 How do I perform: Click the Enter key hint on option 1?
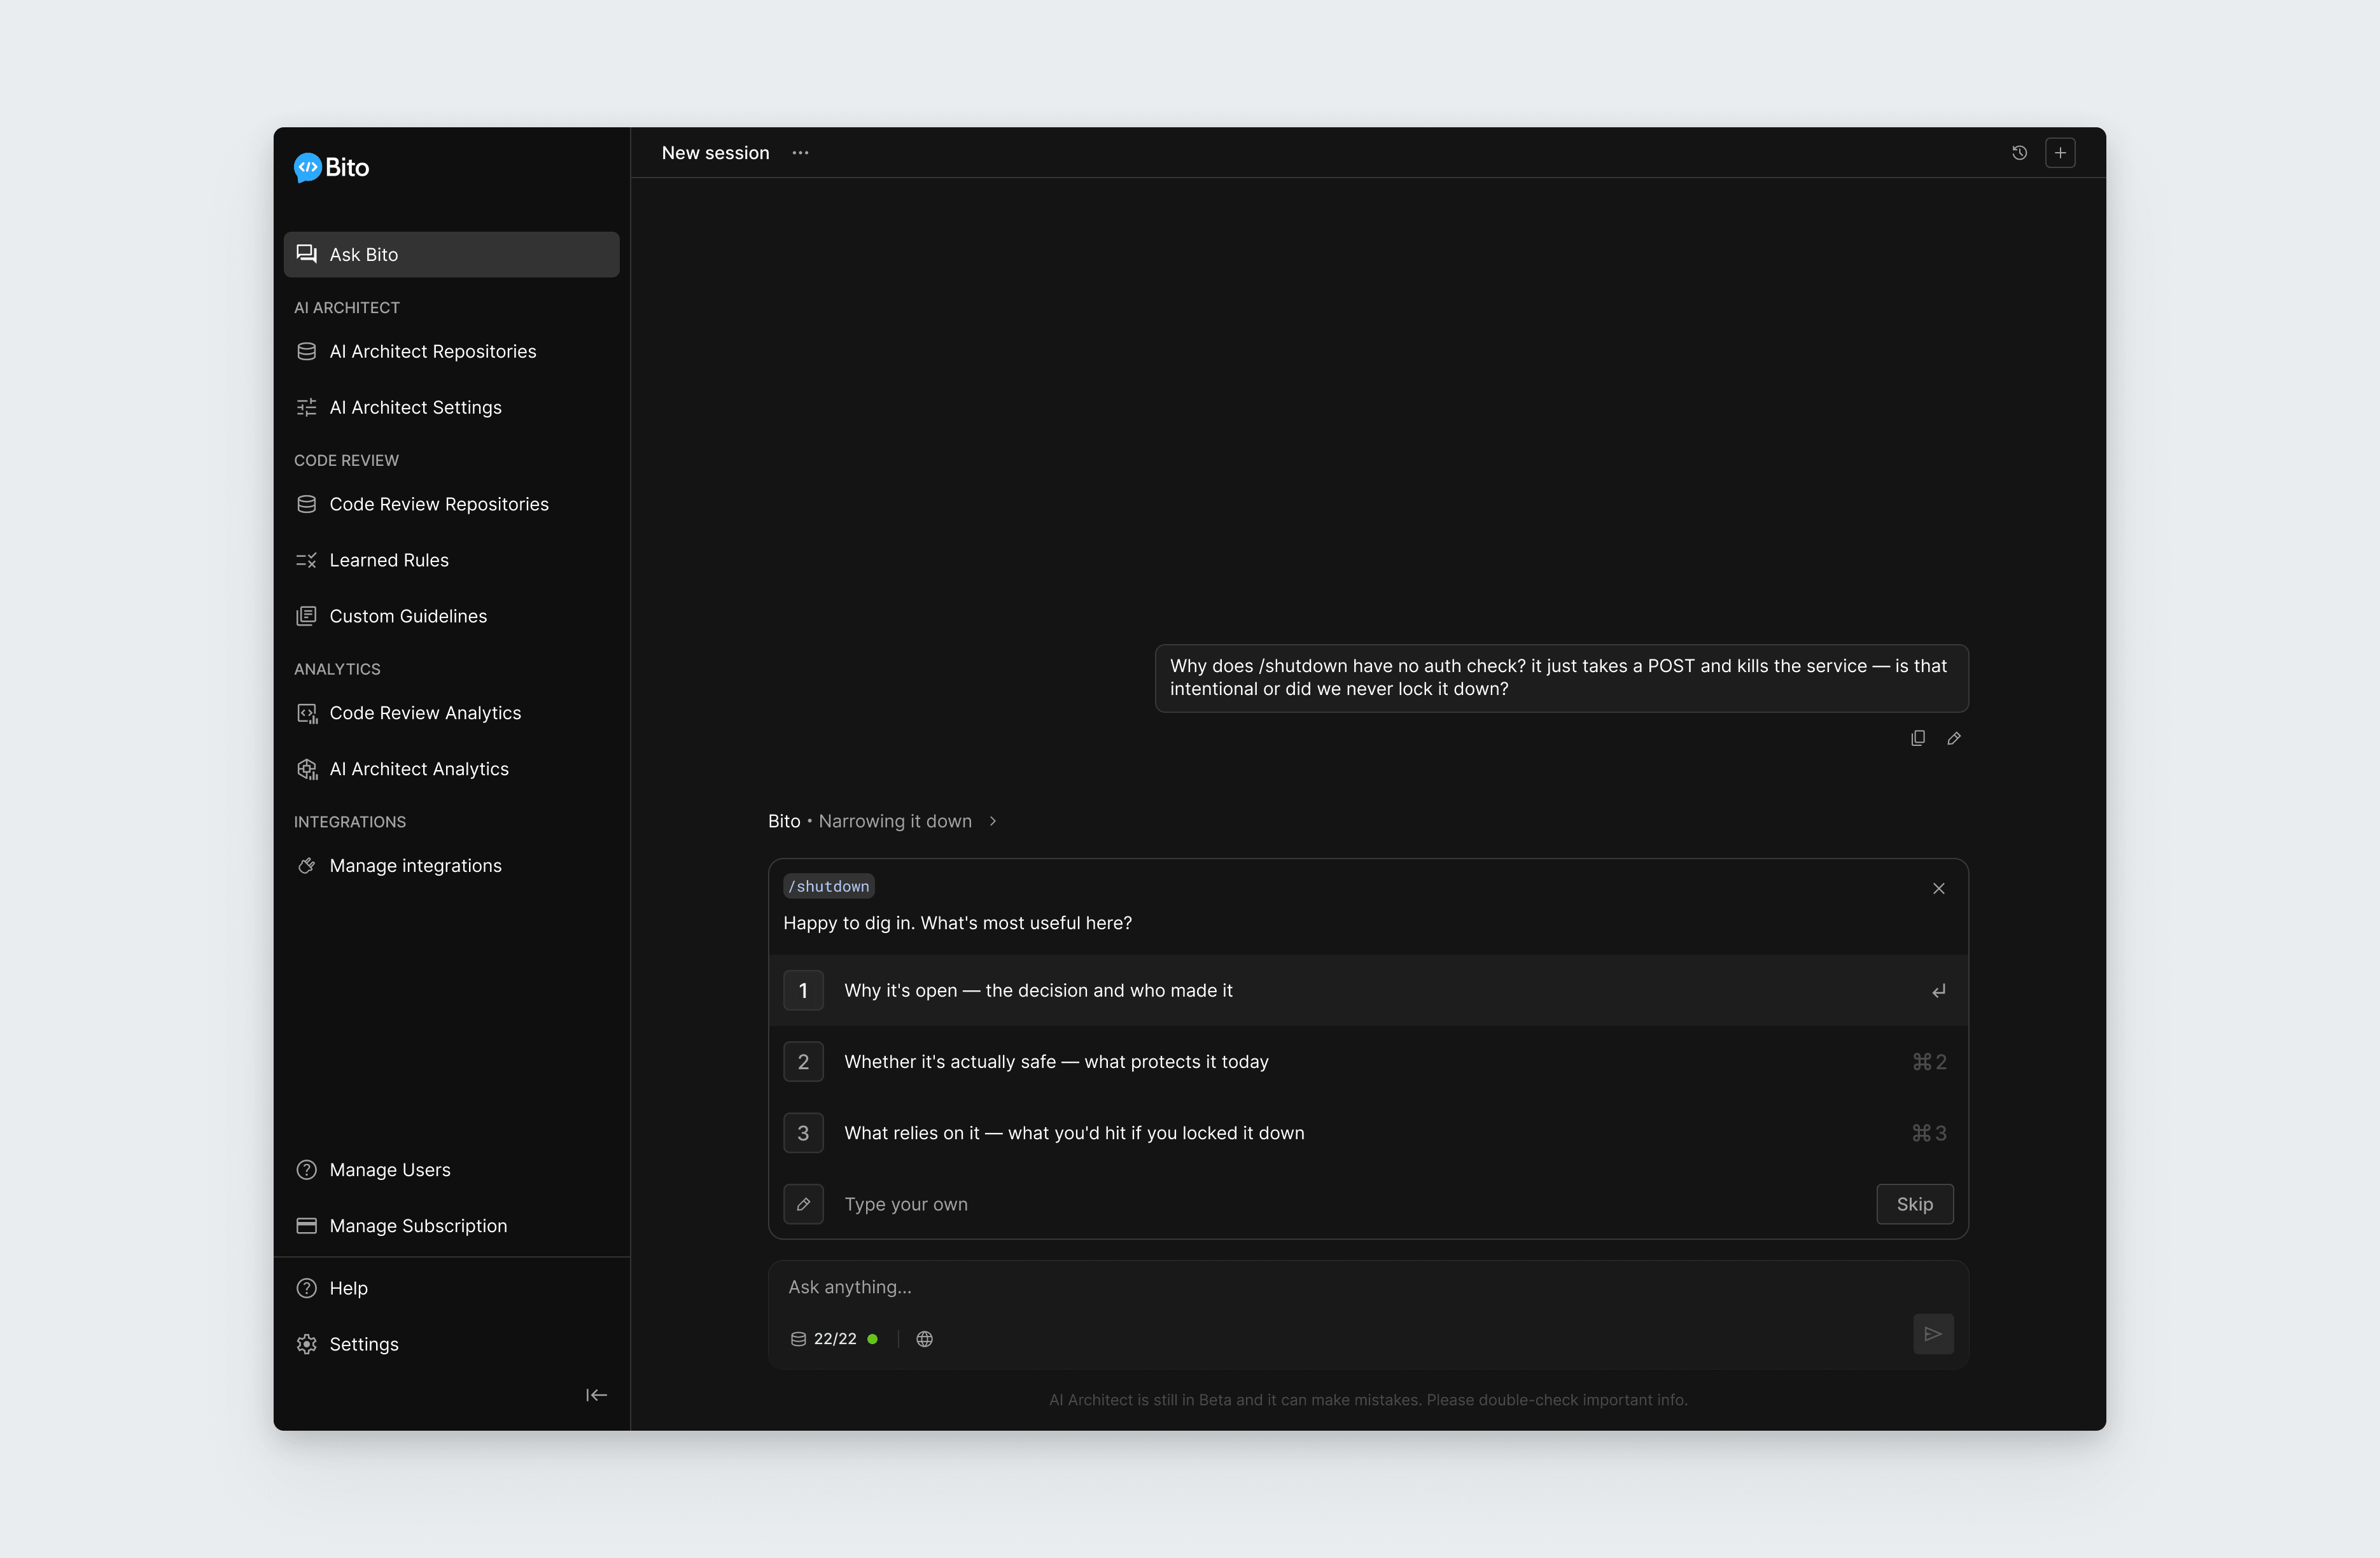pyautogui.click(x=1938, y=991)
